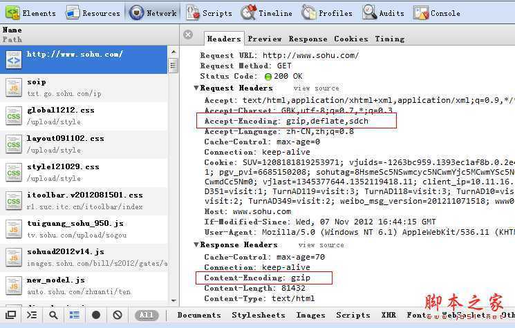Screen dimensions: 515x328
Task: Select the CSS icon of itoolbar.v2012081501.css
Action: 13,201
